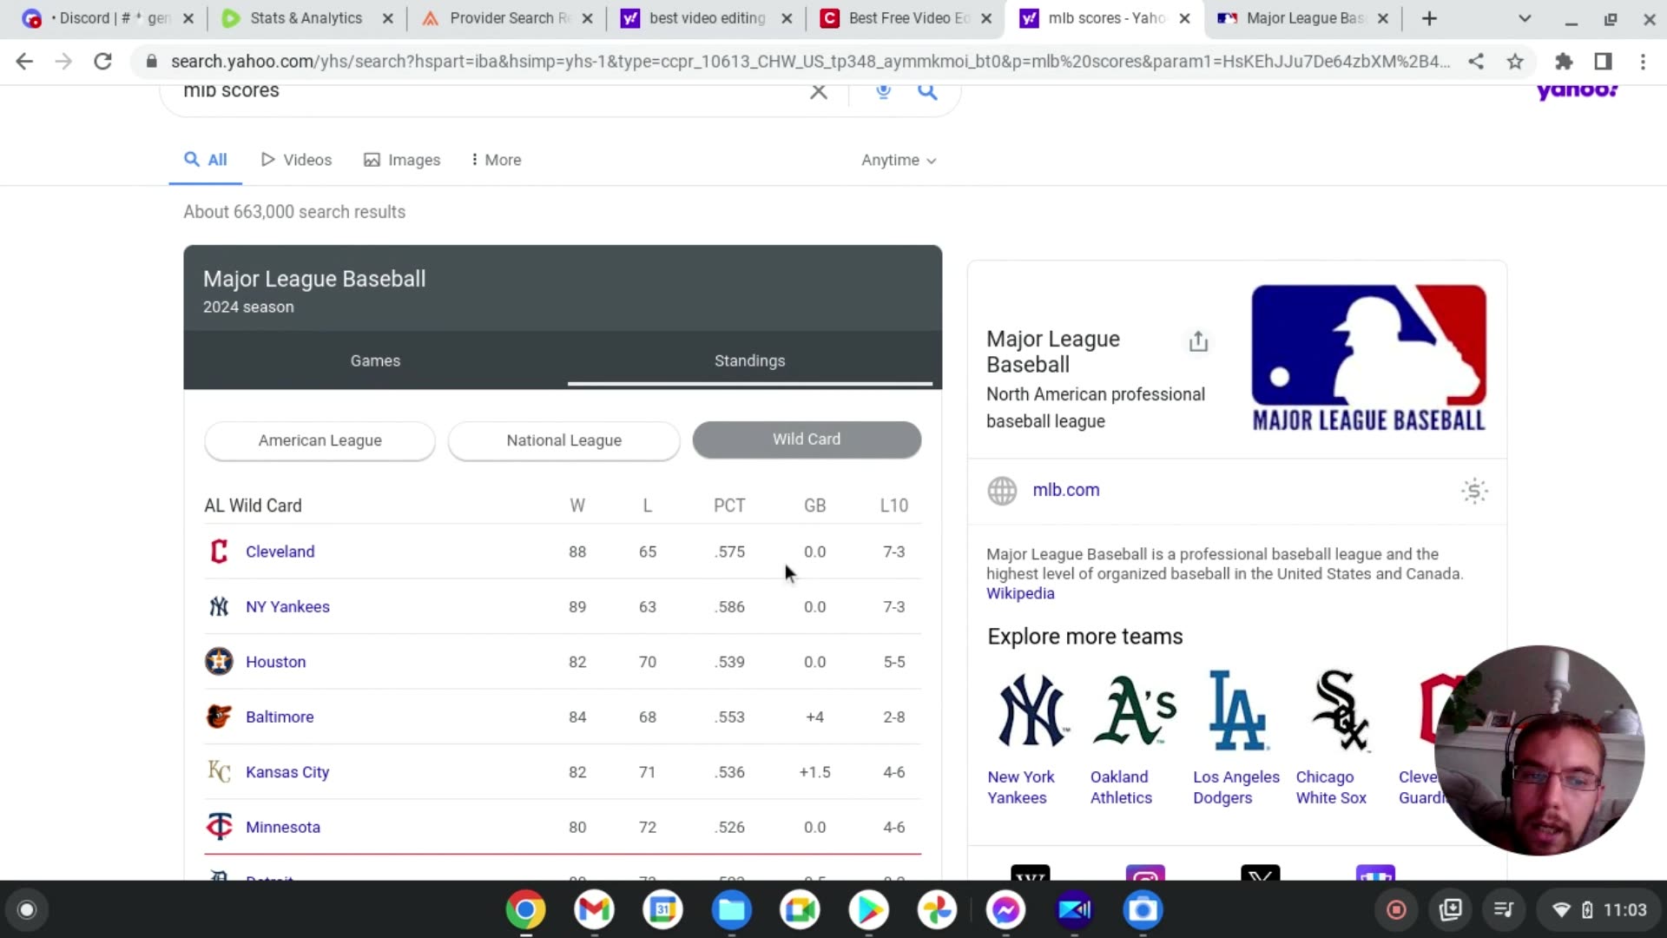Switch to the Standings tab

coord(749,361)
